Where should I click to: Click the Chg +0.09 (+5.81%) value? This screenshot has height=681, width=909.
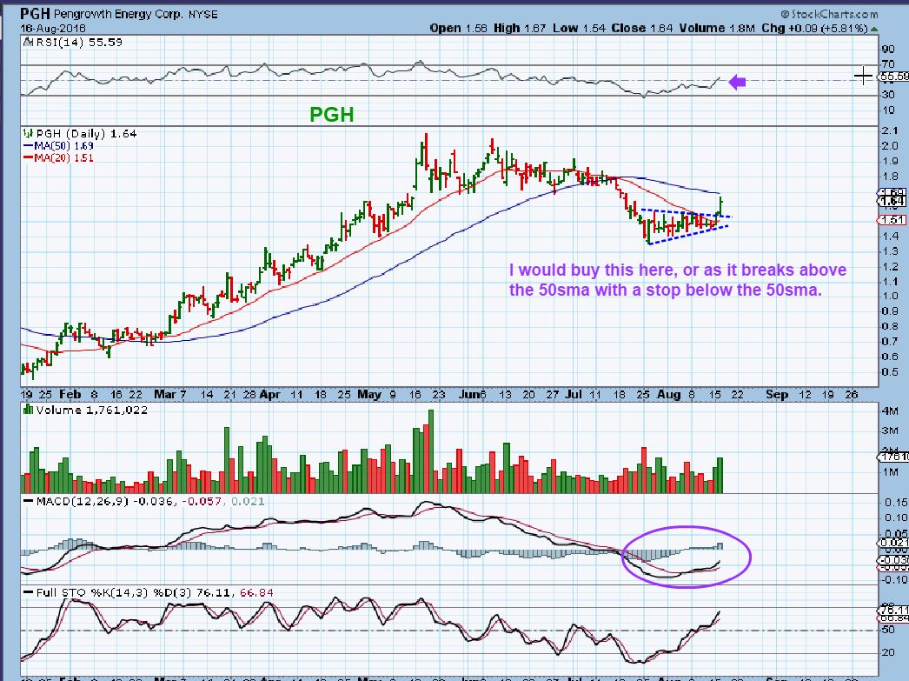814,28
